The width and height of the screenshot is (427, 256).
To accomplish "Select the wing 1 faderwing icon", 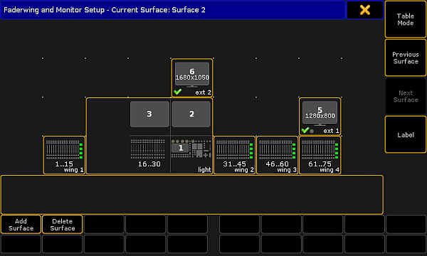I will (x=64, y=155).
